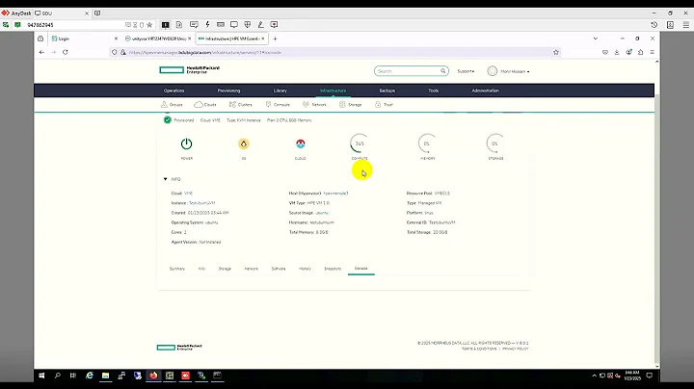Click the Cloud icon under instance status
The height and width of the screenshot is (389, 694).
point(300,143)
